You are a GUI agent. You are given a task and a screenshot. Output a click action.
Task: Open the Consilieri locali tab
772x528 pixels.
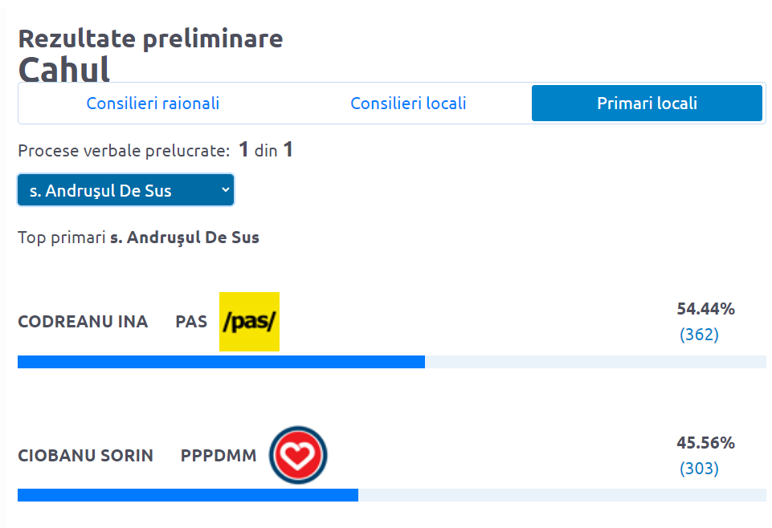point(408,104)
